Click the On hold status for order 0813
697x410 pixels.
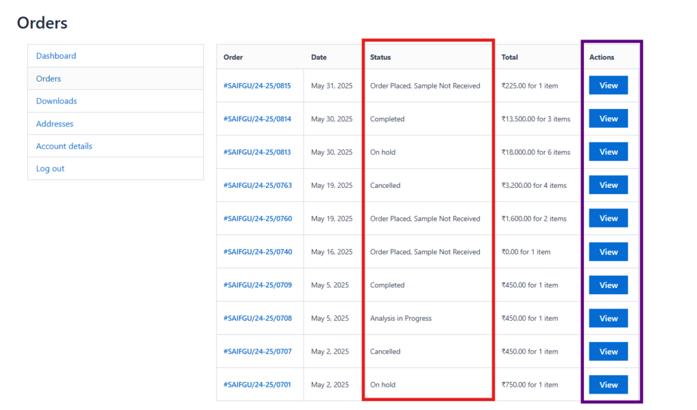383,152
